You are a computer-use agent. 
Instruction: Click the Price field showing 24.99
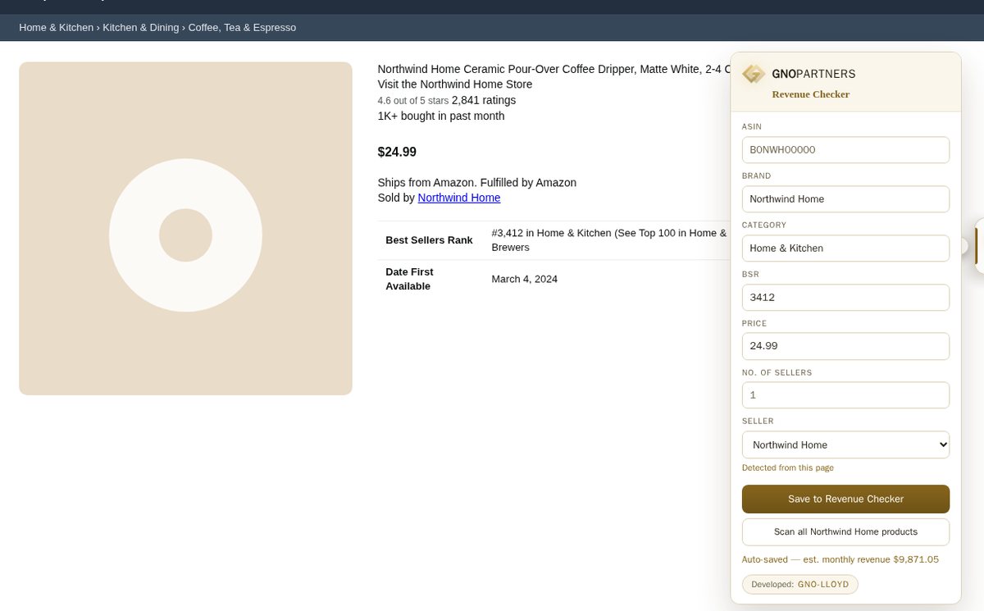[x=845, y=346]
